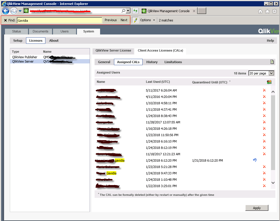Delete CAL used 1/11/2018 4:37:41 PM
Image resolution: width=280 pixels, height=221 pixels.
(264, 109)
